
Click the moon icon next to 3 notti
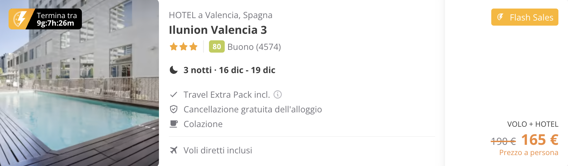pos(174,70)
